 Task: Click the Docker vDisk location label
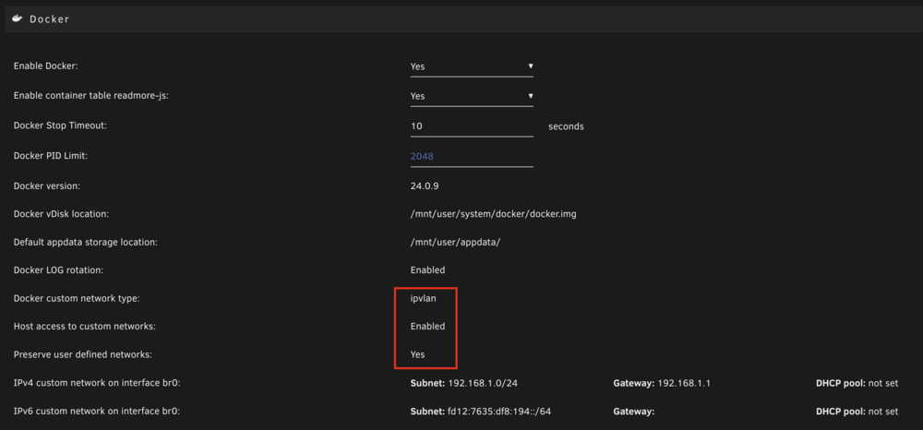(61, 214)
